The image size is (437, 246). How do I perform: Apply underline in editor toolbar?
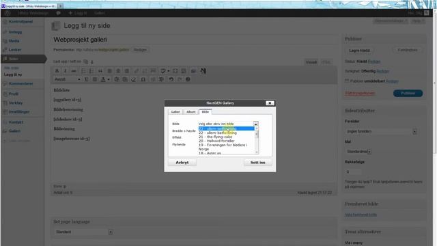87,79
